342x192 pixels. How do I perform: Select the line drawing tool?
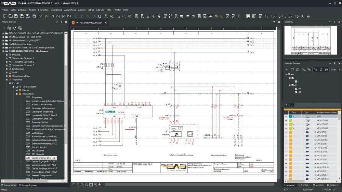(279, 16)
